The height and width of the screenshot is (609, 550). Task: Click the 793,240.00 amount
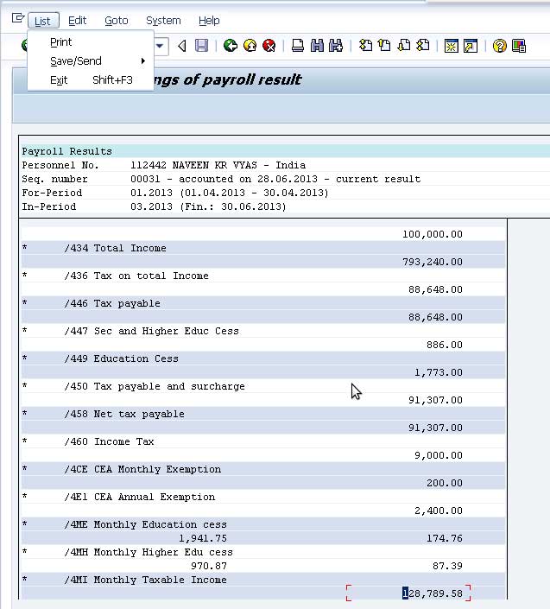click(433, 262)
